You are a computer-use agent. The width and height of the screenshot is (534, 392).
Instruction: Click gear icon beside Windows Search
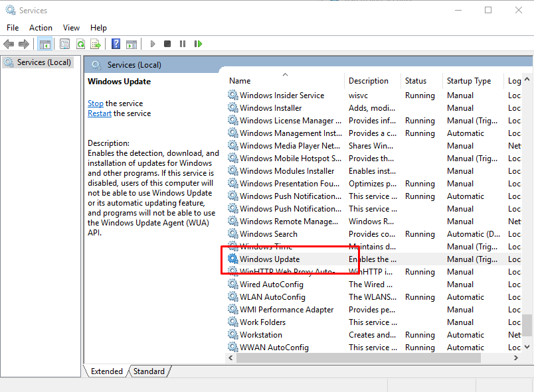[233, 234]
